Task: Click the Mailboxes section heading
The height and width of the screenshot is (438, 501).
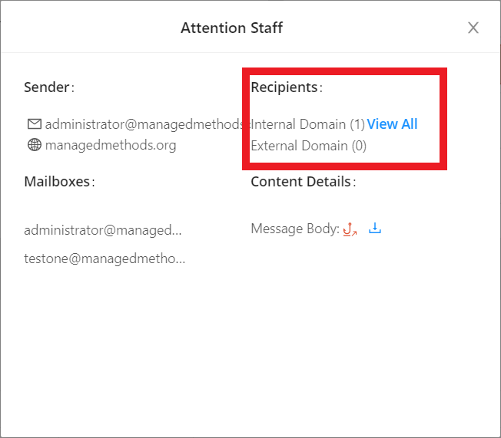Action: point(58,182)
